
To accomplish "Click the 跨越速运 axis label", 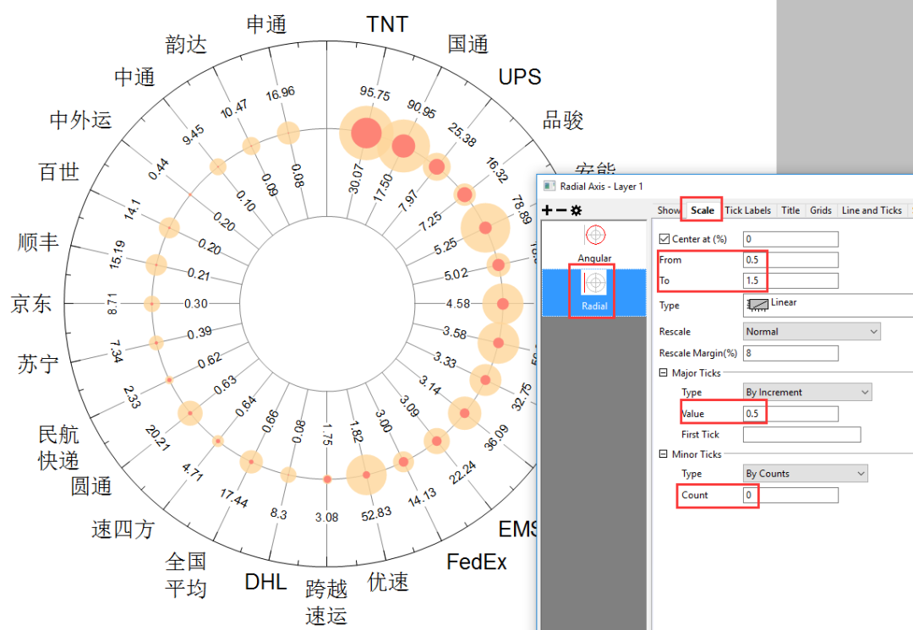I will tap(326, 602).
